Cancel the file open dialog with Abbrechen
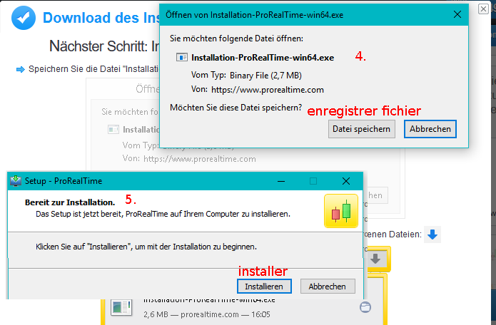 click(430, 129)
